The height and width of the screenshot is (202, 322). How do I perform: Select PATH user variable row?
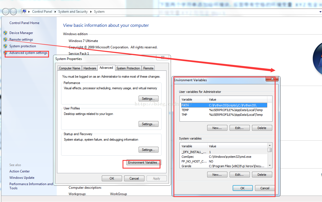[224, 105]
